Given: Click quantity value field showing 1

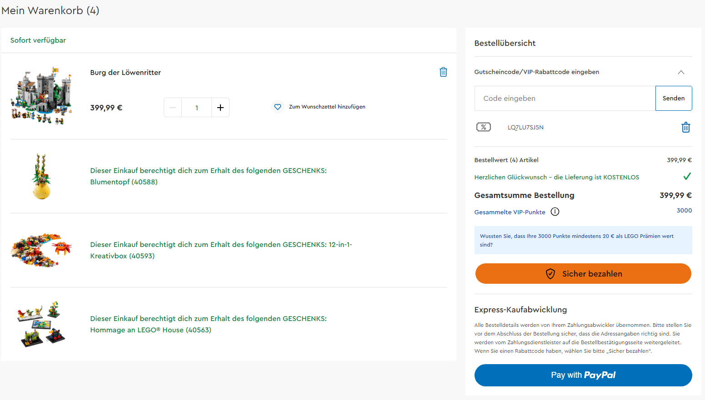Looking at the screenshot, I should click(196, 108).
